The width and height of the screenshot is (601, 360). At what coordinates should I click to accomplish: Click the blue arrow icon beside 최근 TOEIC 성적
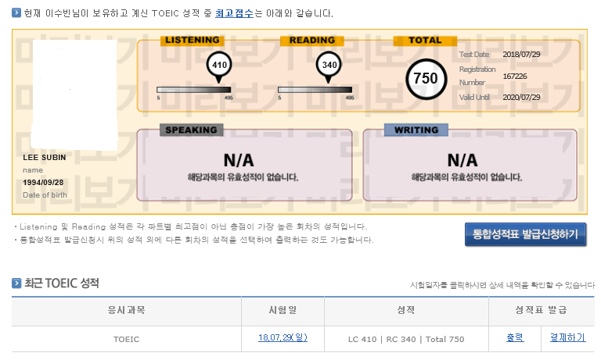click(16, 283)
